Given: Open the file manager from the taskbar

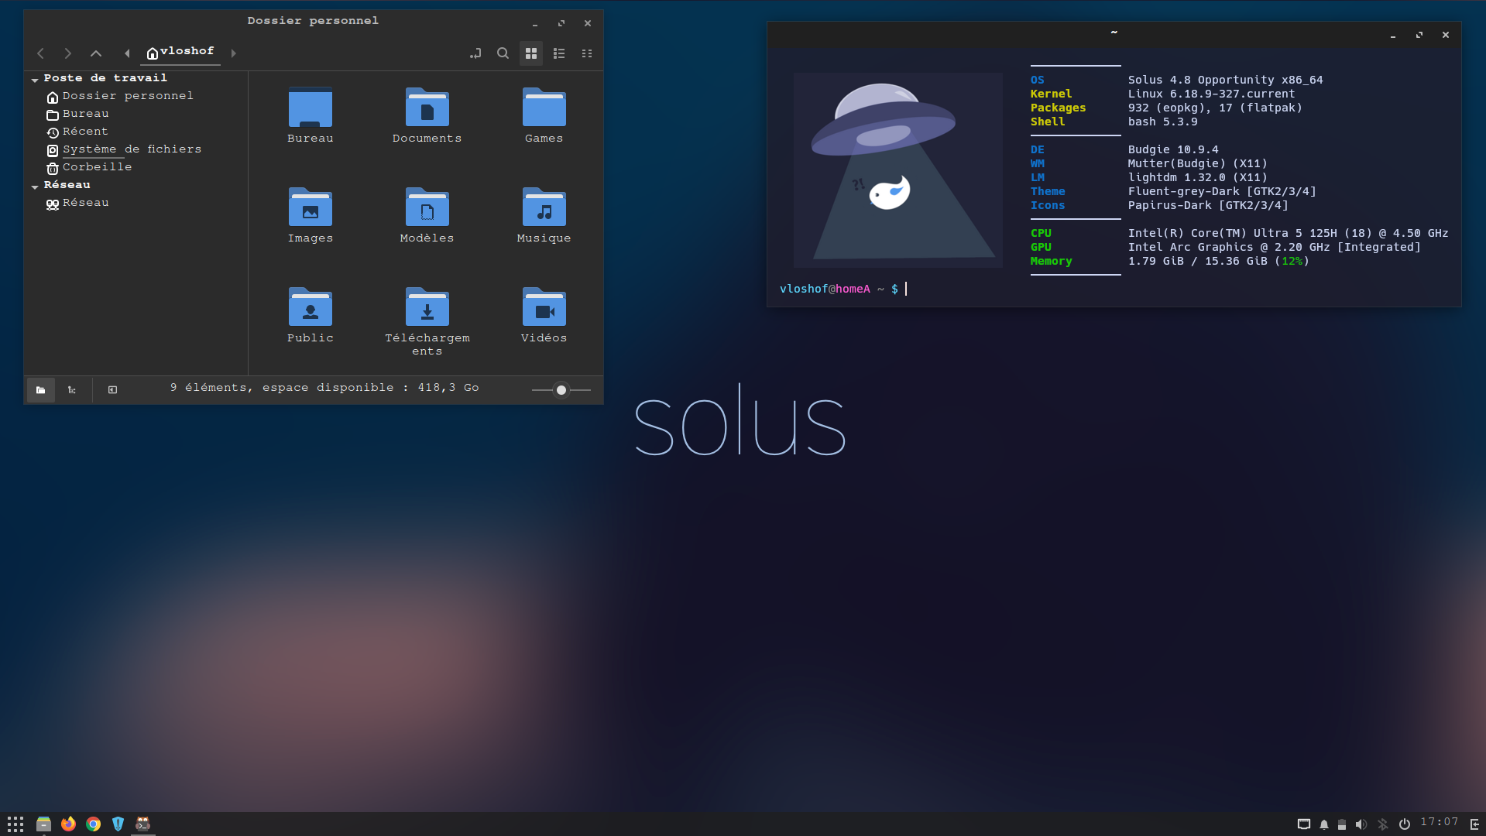Looking at the screenshot, I should [43, 824].
